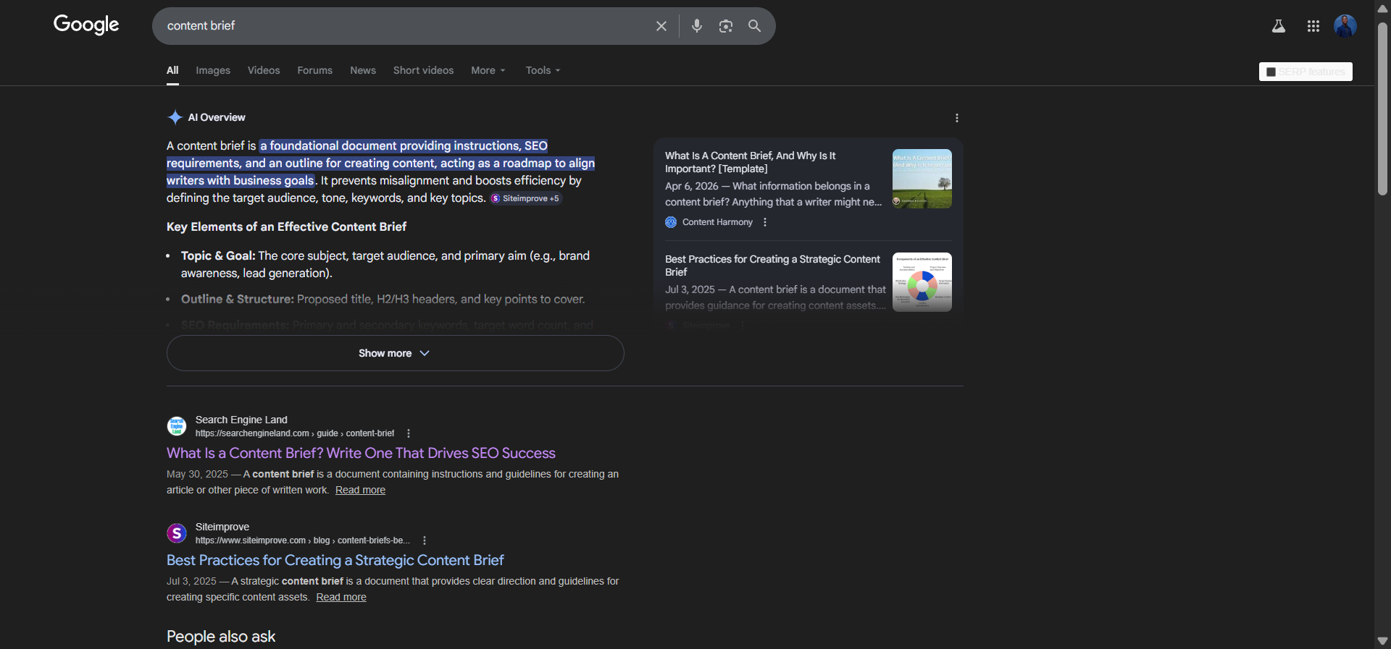Switch to the Images tab
This screenshot has width=1391, height=649.
[213, 70]
